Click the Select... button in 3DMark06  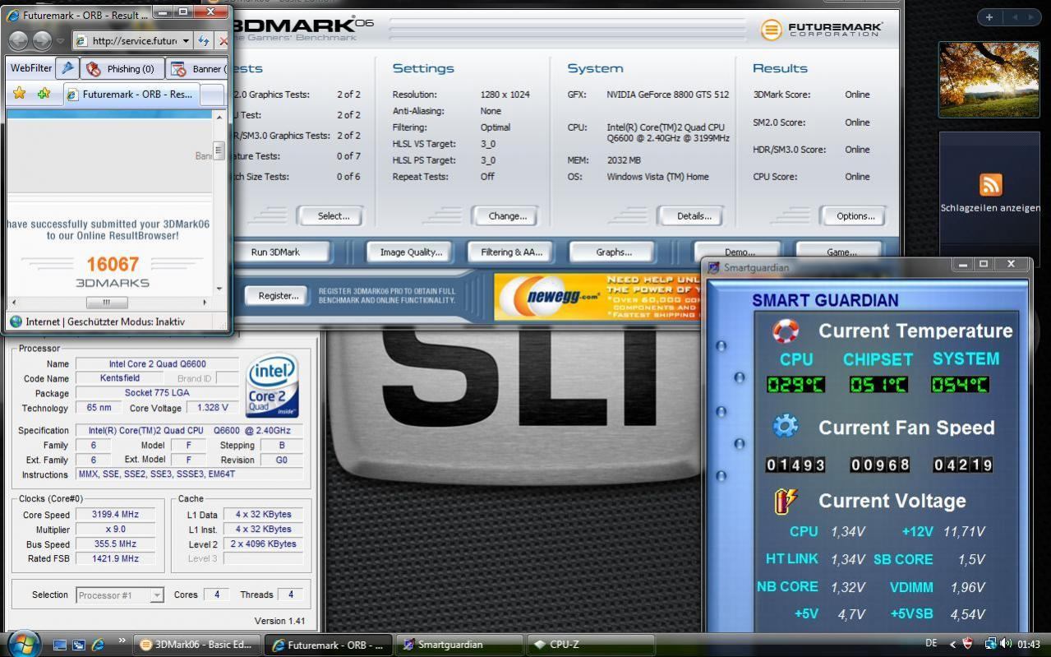coord(333,216)
